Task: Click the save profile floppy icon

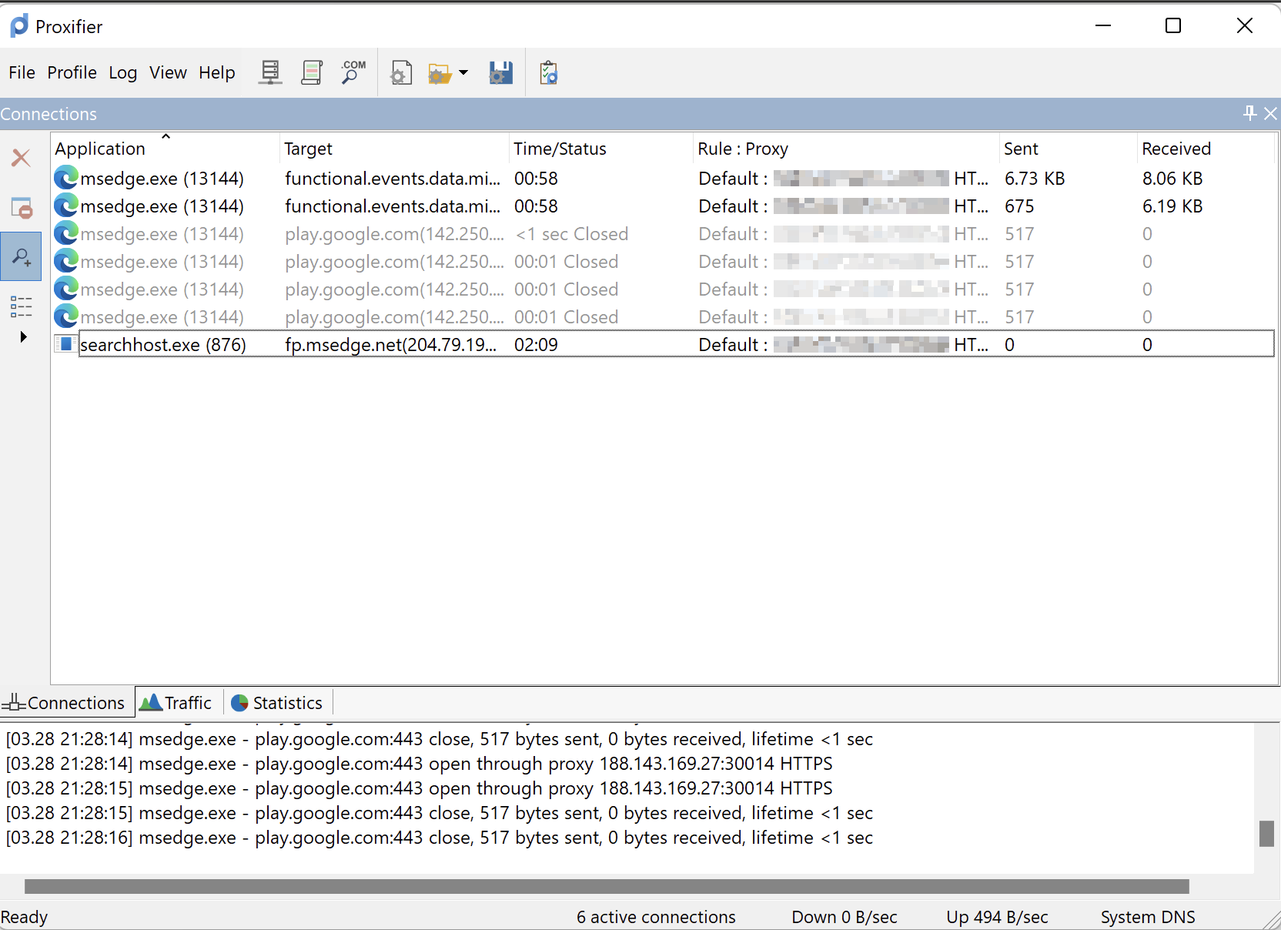Action: [x=501, y=72]
